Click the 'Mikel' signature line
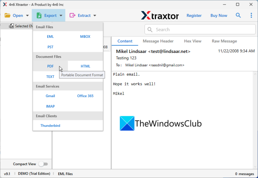The height and width of the screenshot is (178, 258). coord(119,93)
